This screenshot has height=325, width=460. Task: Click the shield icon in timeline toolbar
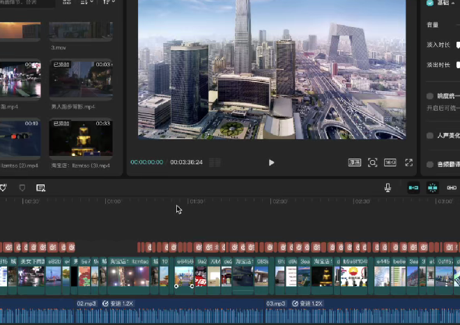click(x=22, y=188)
